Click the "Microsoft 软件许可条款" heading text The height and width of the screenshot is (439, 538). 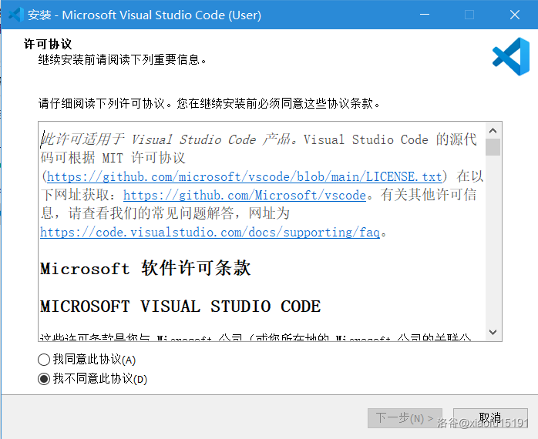(145, 268)
